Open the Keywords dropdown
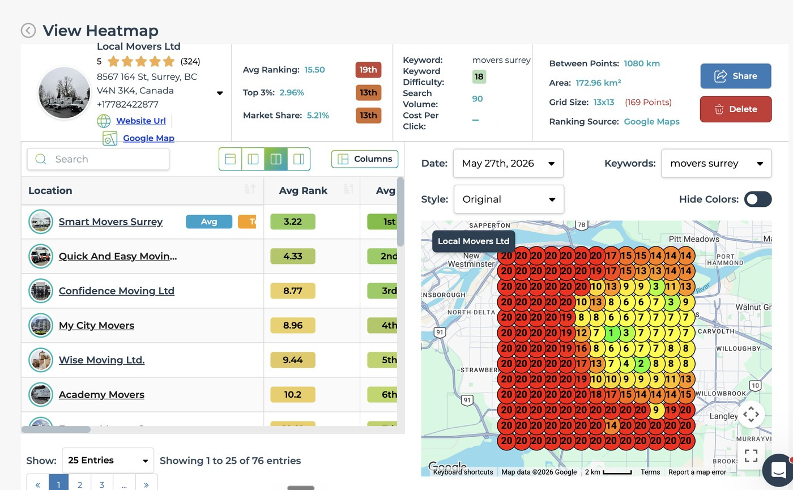This screenshot has height=490, width=793. tap(716, 163)
